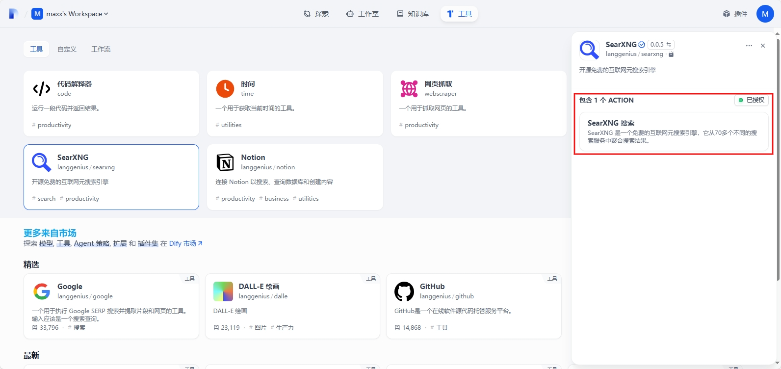This screenshot has width=781, height=369.
Task: Open the three-dots more options menu
Action: 749,46
